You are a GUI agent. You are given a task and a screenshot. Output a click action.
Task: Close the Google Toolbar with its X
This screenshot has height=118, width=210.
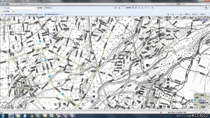pos(2,8)
